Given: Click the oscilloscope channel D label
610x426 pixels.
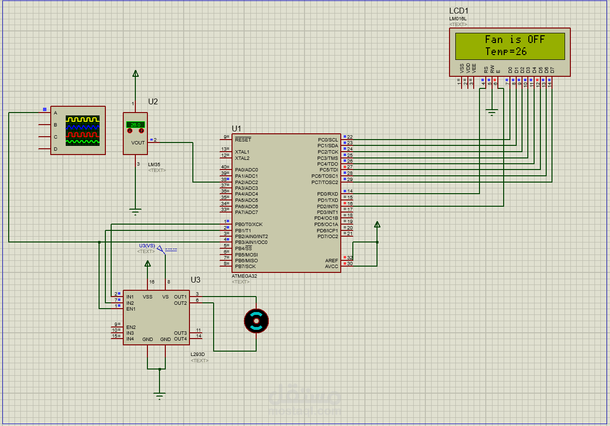Looking at the screenshot, I should click(55, 149).
